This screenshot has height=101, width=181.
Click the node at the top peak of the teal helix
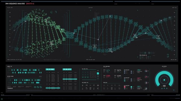click(110, 16)
